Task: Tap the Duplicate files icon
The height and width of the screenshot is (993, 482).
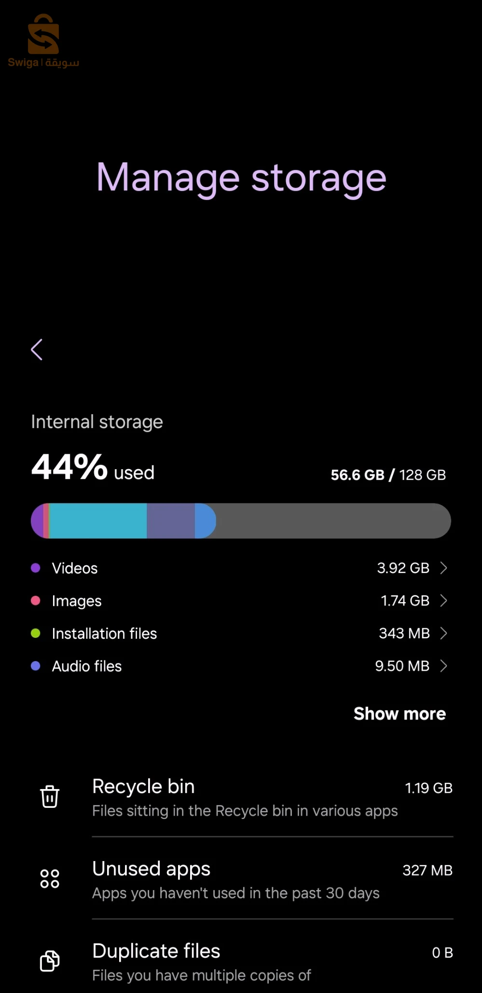Action: point(50,961)
